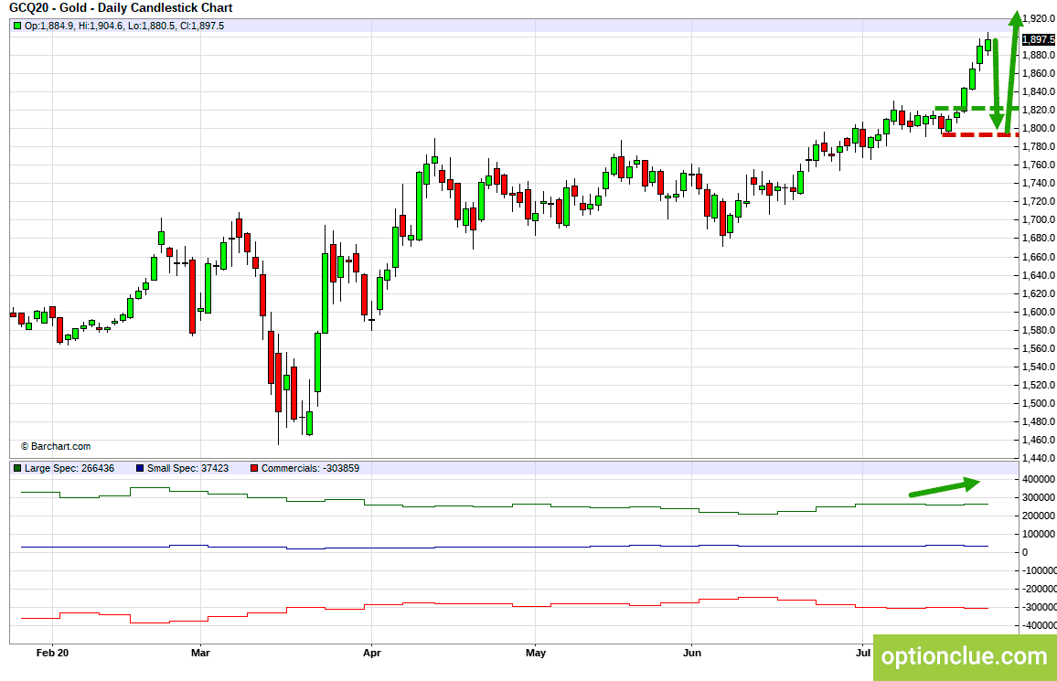This screenshot has height=681, width=1057.
Task: Click the © Barchart.com credit text
Action: click(55, 447)
